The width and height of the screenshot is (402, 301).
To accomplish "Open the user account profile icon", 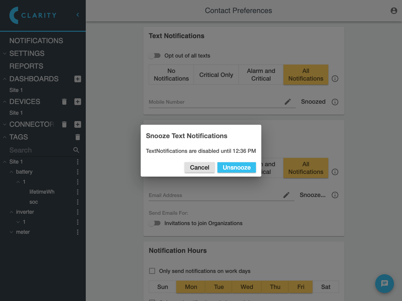I will [394, 11].
